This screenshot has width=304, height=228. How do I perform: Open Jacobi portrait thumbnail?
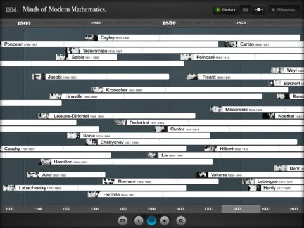(39, 77)
